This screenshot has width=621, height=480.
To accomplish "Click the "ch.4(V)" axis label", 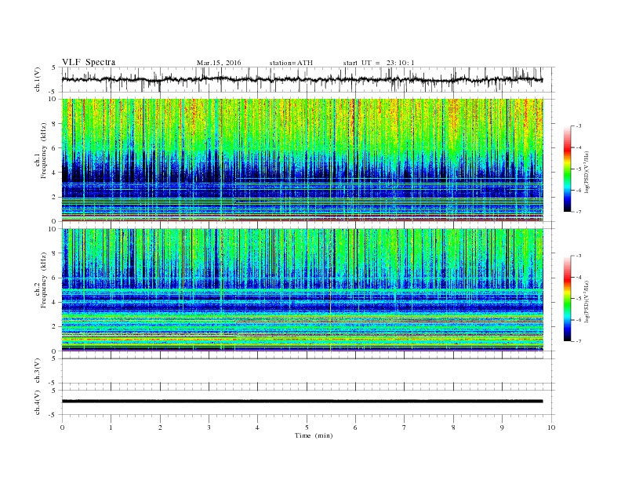I will (x=38, y=402).
